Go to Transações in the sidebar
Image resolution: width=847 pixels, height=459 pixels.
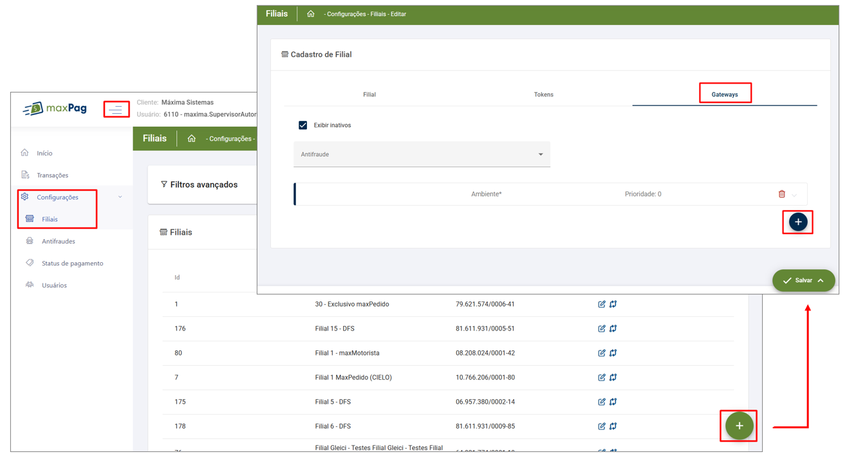coord(52,175)
